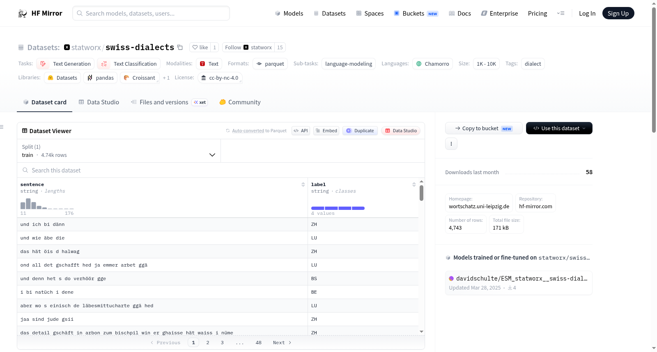Open the API button in Dataset Viewer
Screen dimensions: 657x352
point(301,131)
